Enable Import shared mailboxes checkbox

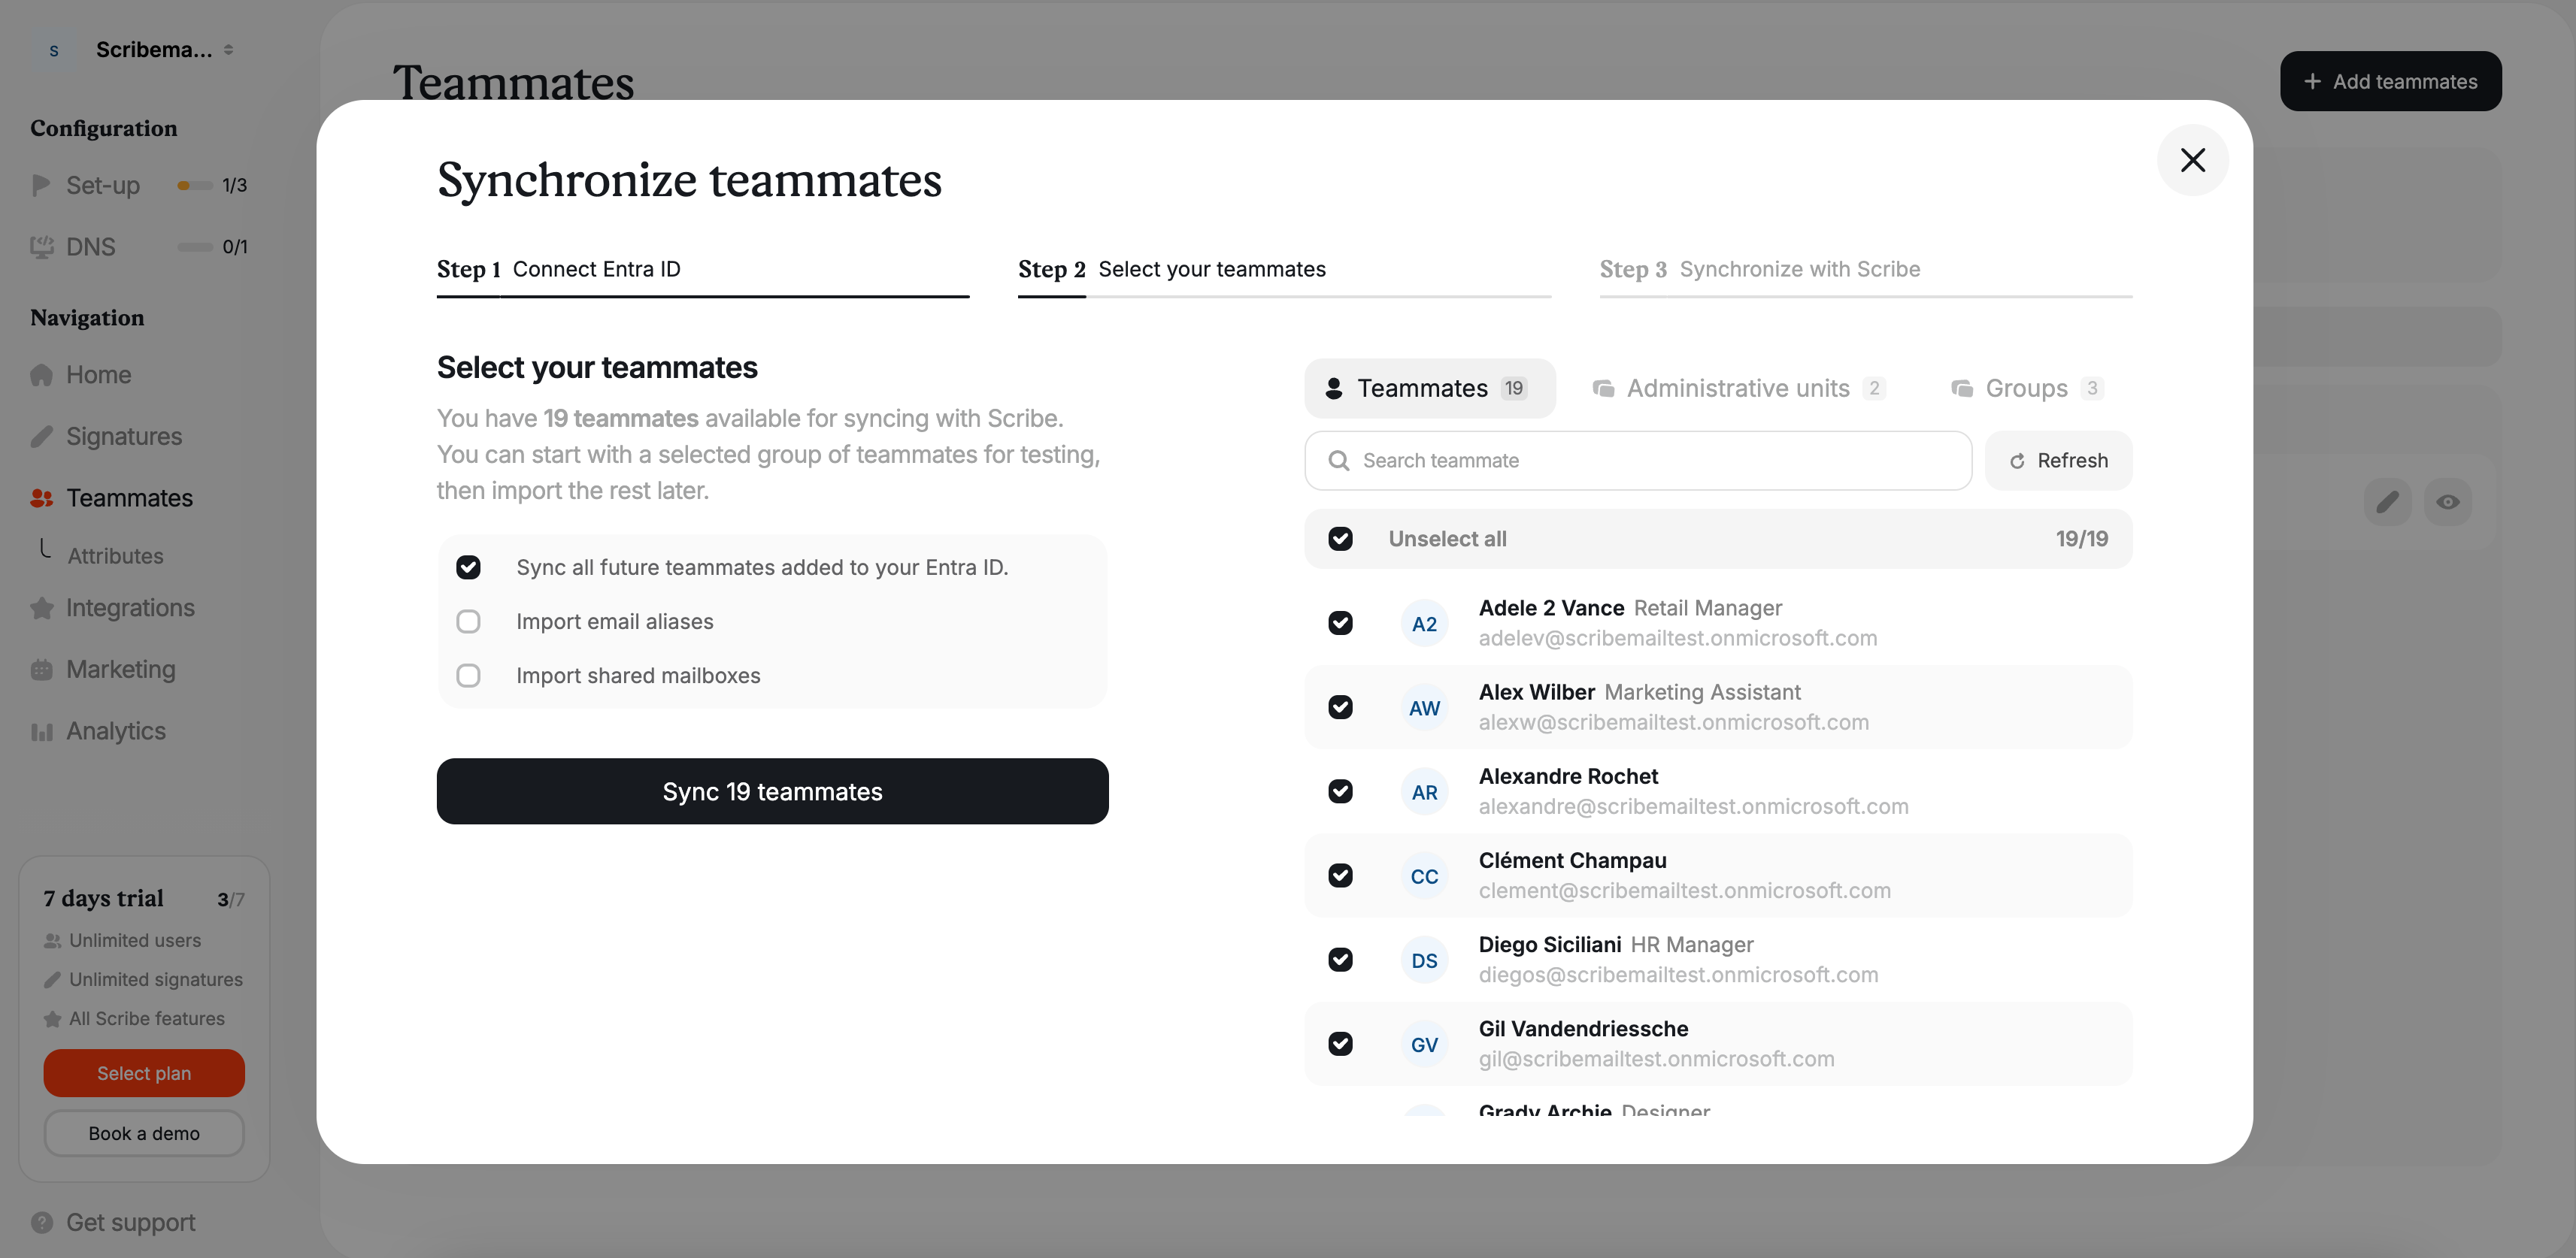468,676
